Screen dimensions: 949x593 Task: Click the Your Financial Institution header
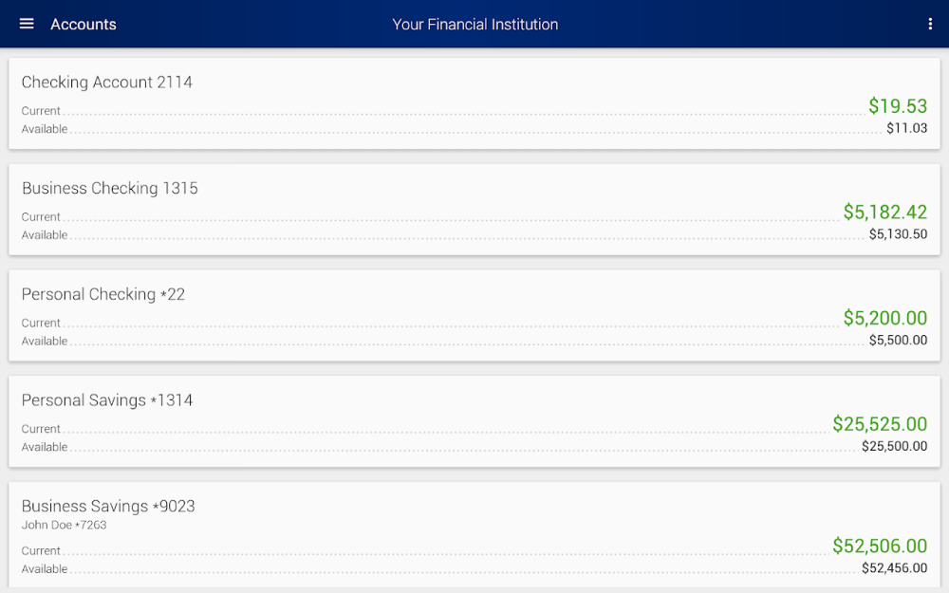coord(474,25)
